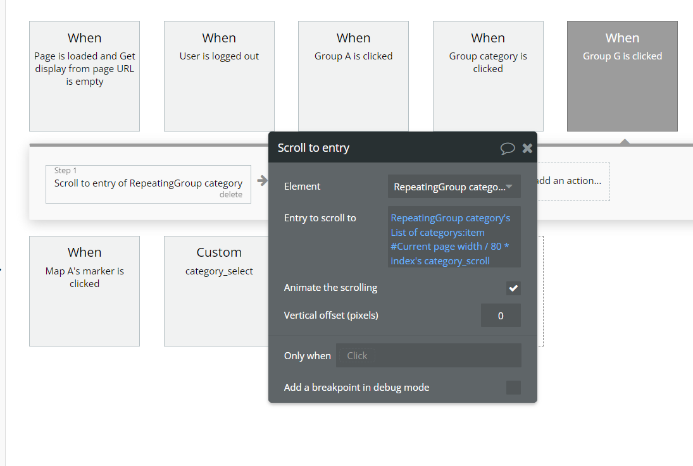Viewport: 693px width, 466px height.
Task: Click the comment bubble icon in dialog header
Action: point(508,148)
